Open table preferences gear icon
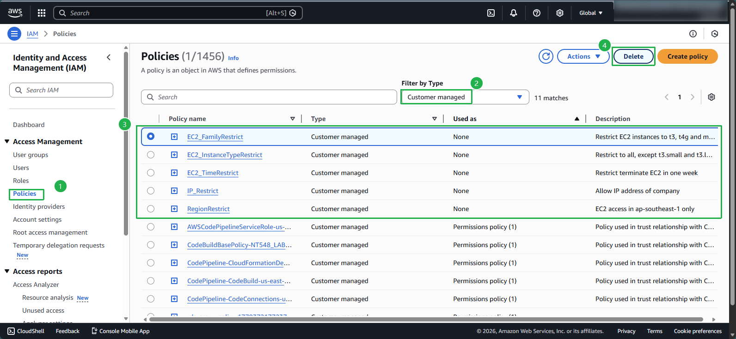This screenshot has height=339, width=736. (711, 97)
